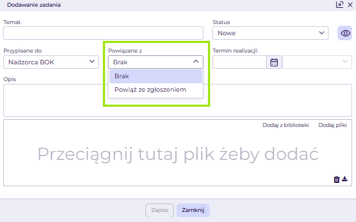Expand the Status dropdown showing Nowe
The width and height of the screenshot is (356, 222).
pyautogui.click(x=270, y=33)
